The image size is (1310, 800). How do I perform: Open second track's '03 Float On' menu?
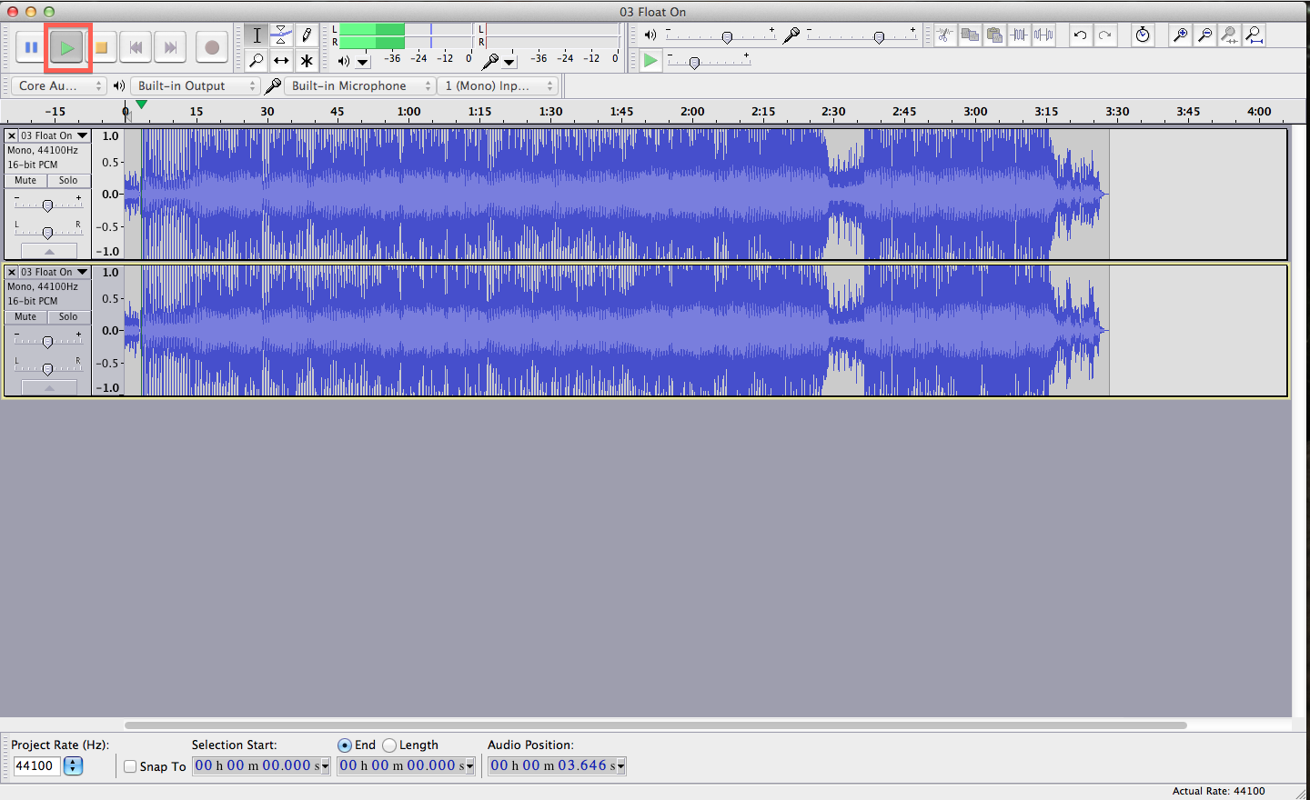55,272
